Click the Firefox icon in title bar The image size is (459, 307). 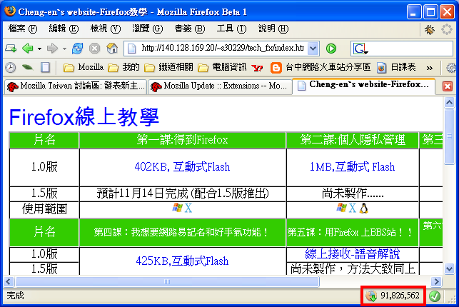tap(10, 11)
